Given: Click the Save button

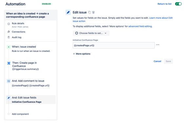Looking at the screenshot, I should coord(168,61).
